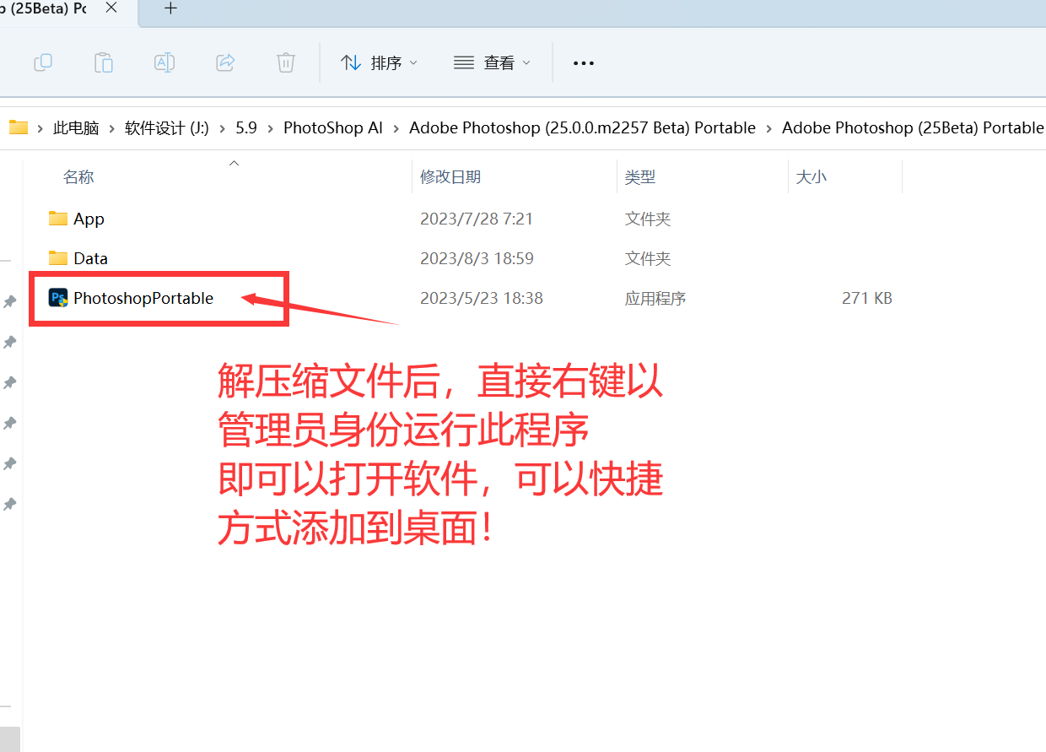This screenshot has height=752, width=1046.
Task: Click the Copy icon in toolbar
Action: click(x=43, y=62)
